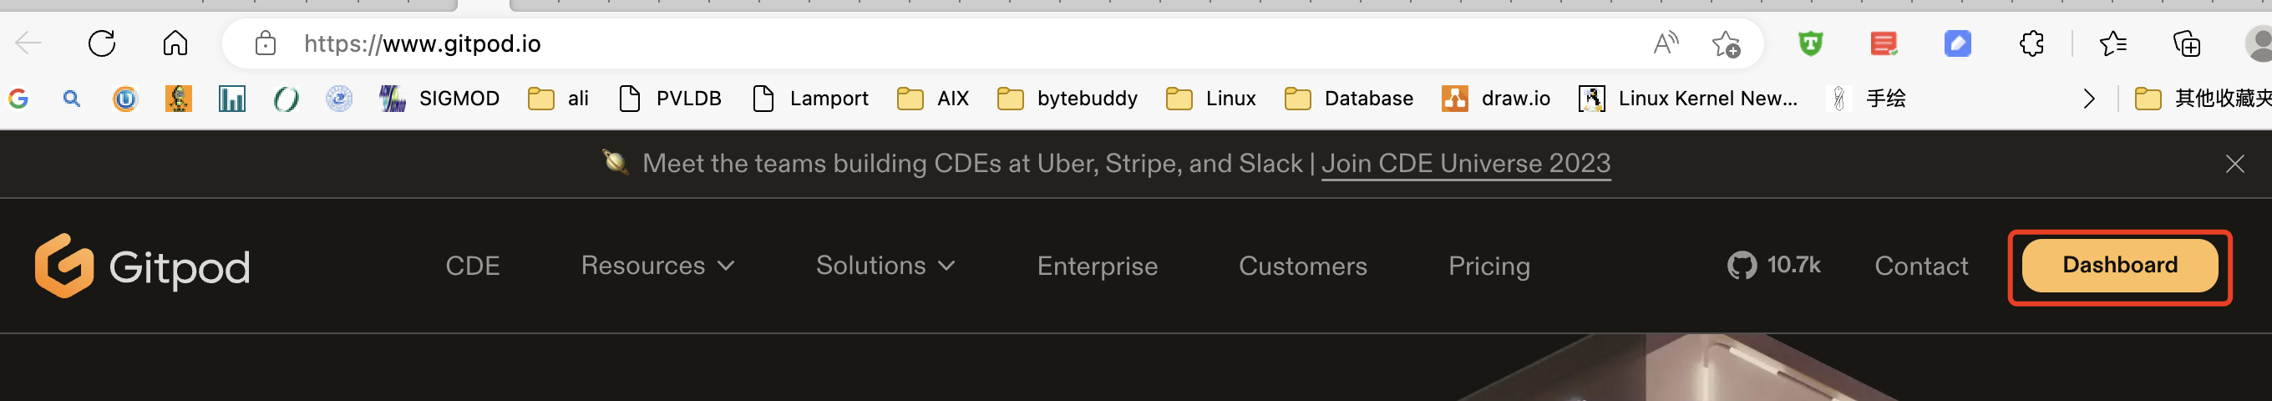Show more bookmarks with the chevron arrow
This screenshot has width=2272, height=401.
tap(2088, 99)
